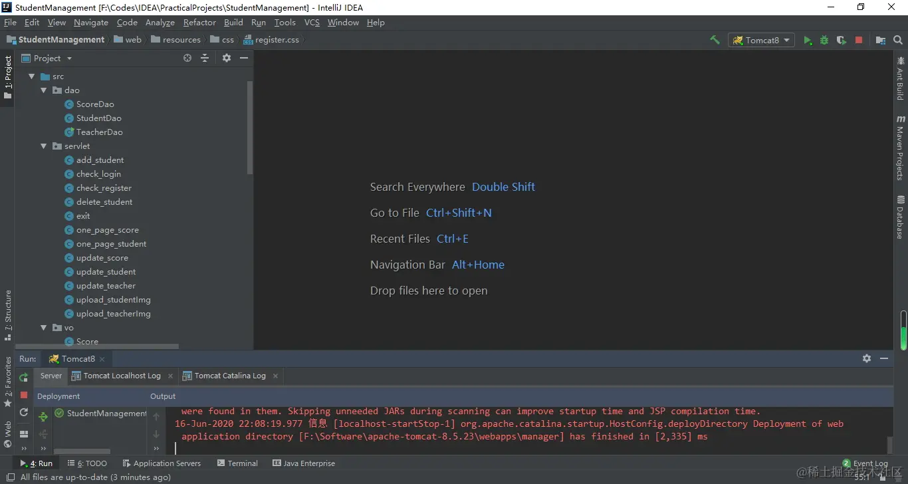Screen dimensions: 908x484
Task: Click the Project tree horizontal scrollbar
Action: coord(98,346)
